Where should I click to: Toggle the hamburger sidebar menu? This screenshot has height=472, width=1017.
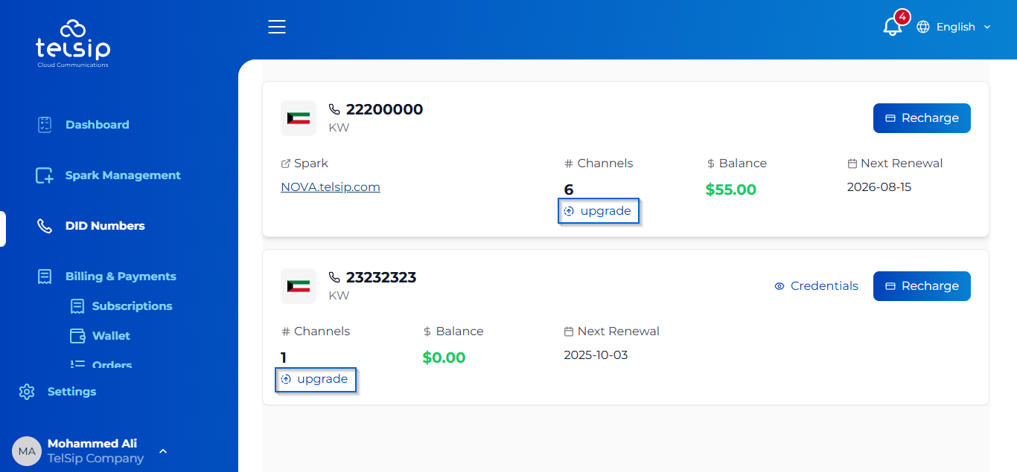point(277,27)
